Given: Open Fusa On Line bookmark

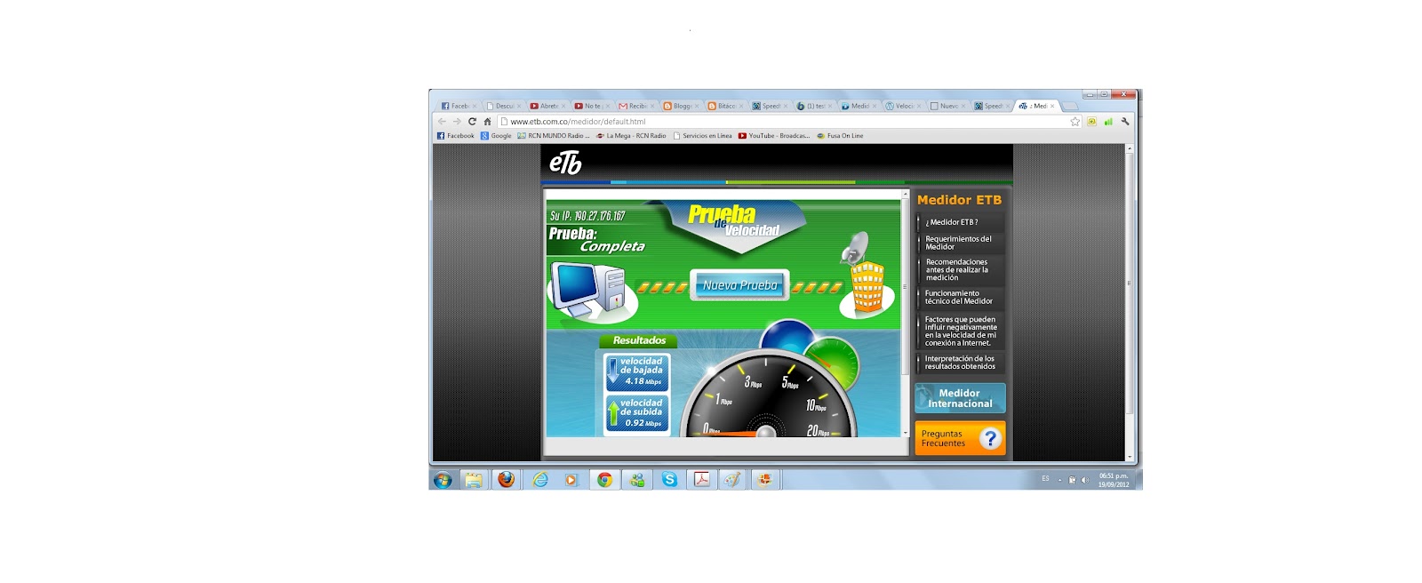Looking at the screenshot, I should [840, 136].
